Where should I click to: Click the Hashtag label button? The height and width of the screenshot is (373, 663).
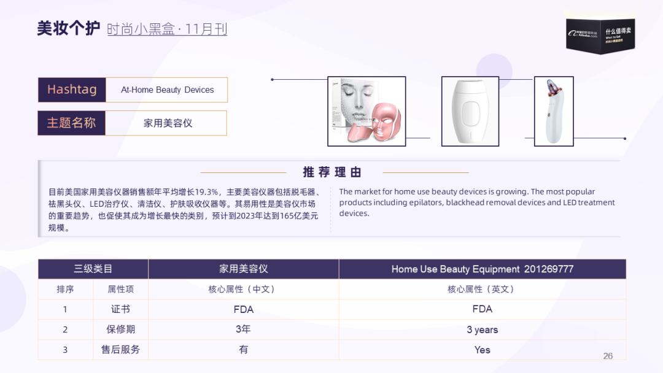72,90
